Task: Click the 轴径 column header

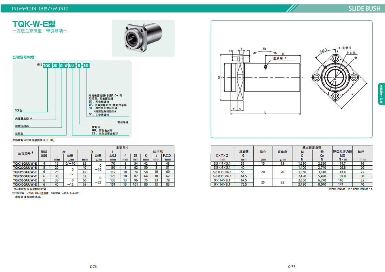Action: click(361, 152)
